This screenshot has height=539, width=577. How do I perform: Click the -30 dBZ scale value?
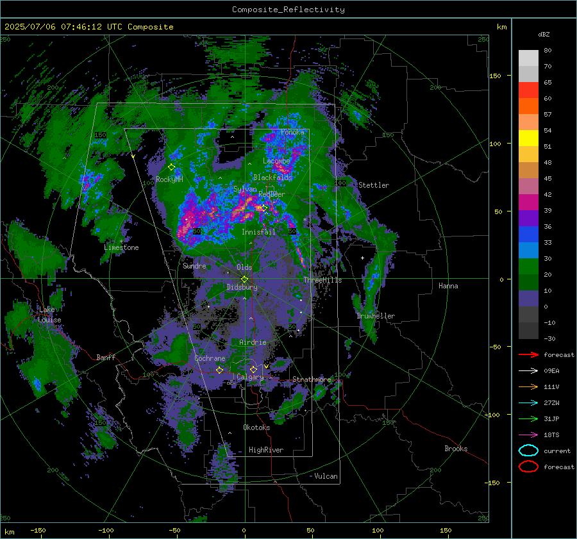pos(550,338)
